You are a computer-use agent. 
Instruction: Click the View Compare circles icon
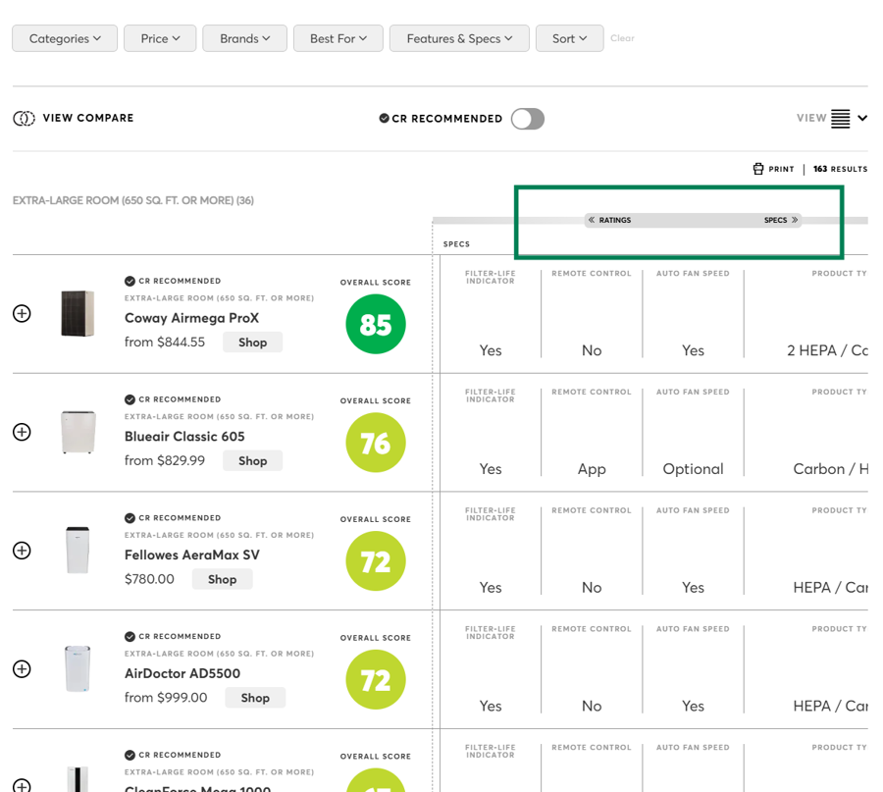pos(24,119)
